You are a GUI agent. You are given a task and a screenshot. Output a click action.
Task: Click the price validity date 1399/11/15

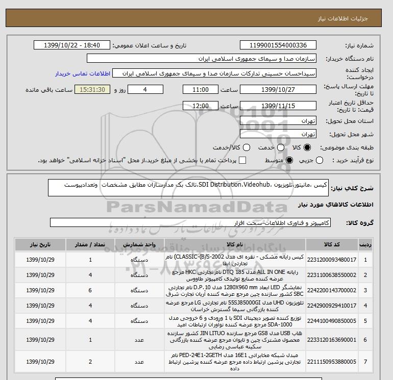coord(278,106)
